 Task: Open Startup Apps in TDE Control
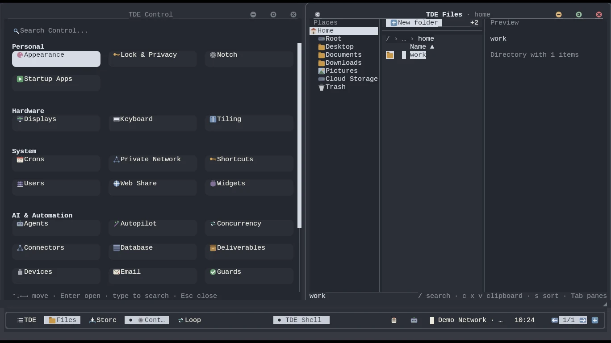(56, 83)
